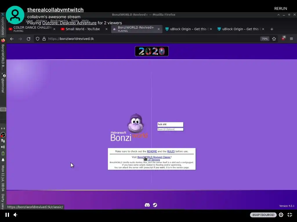Click the Firefox icon in the side panel
297x222 pixels.
pos(3,40)
